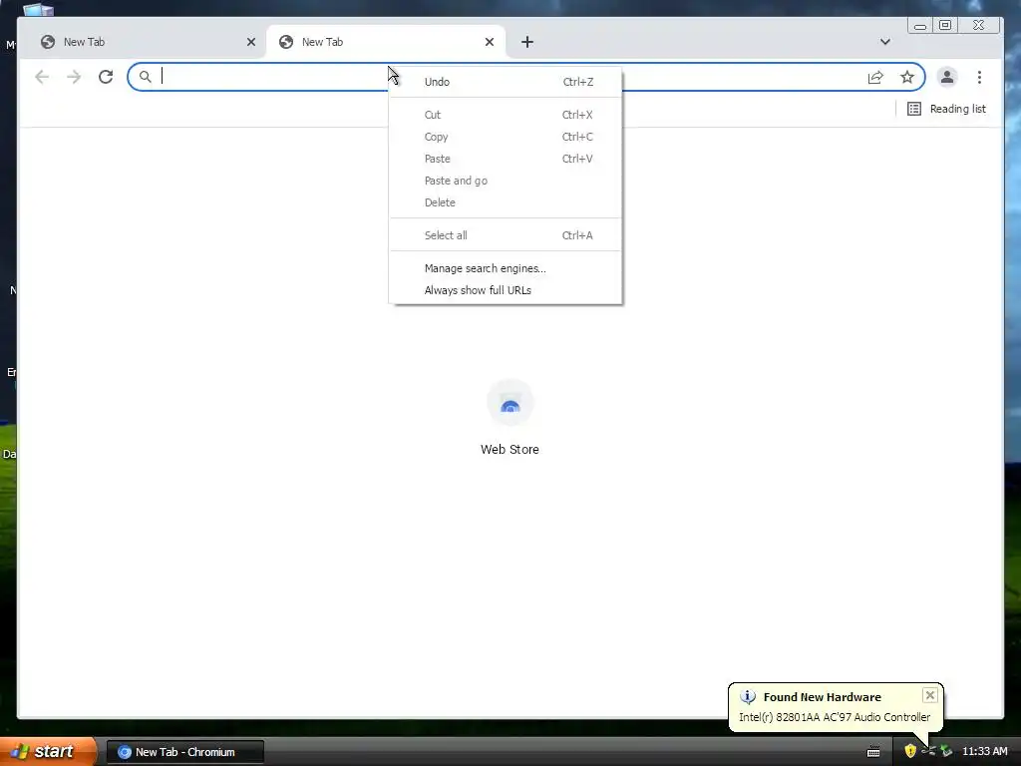Click the security shield tray icon
The width and height of the screenshot is (1021, 766).
tap(909, 751)
